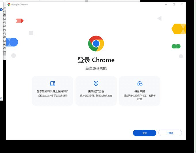Click the blue help icon in background window

1,10
